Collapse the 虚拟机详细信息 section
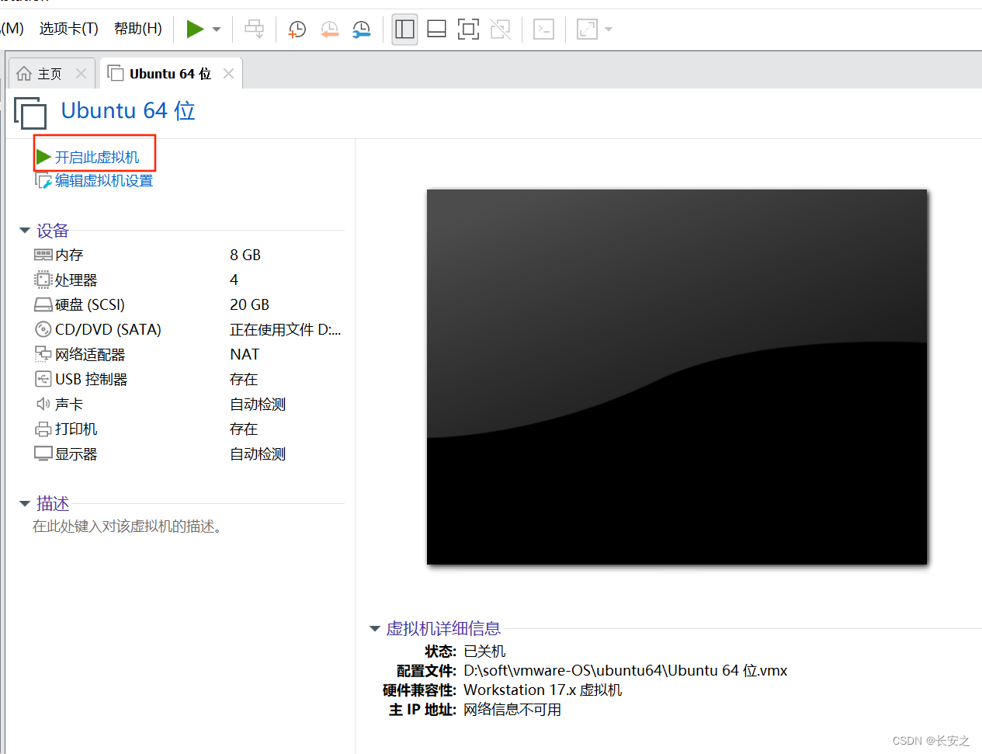The image size is (982, 754). pyautogui.click(x=375, y=629)
